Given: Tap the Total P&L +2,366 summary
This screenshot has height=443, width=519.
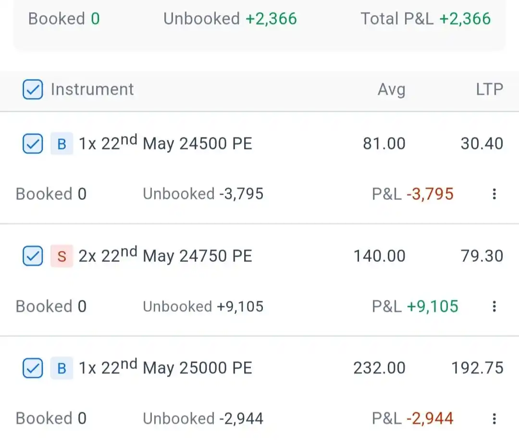Looking at the screenshot, I should point(425,19).
